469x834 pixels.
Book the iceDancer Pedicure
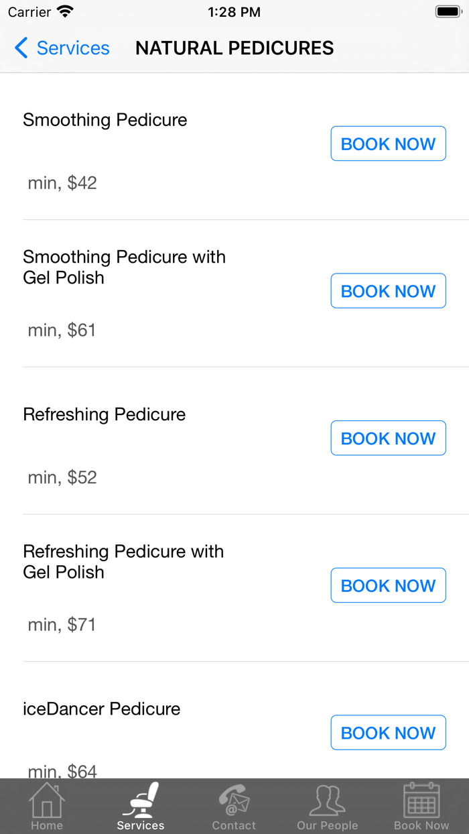(x=388, y=733)
